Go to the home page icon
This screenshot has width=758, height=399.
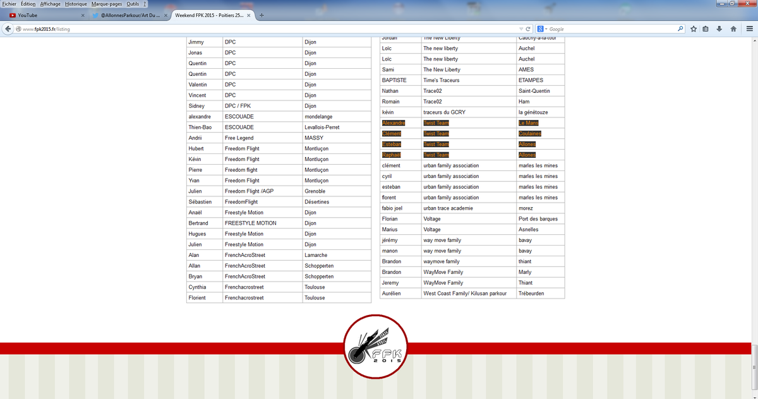coord(733,29)
